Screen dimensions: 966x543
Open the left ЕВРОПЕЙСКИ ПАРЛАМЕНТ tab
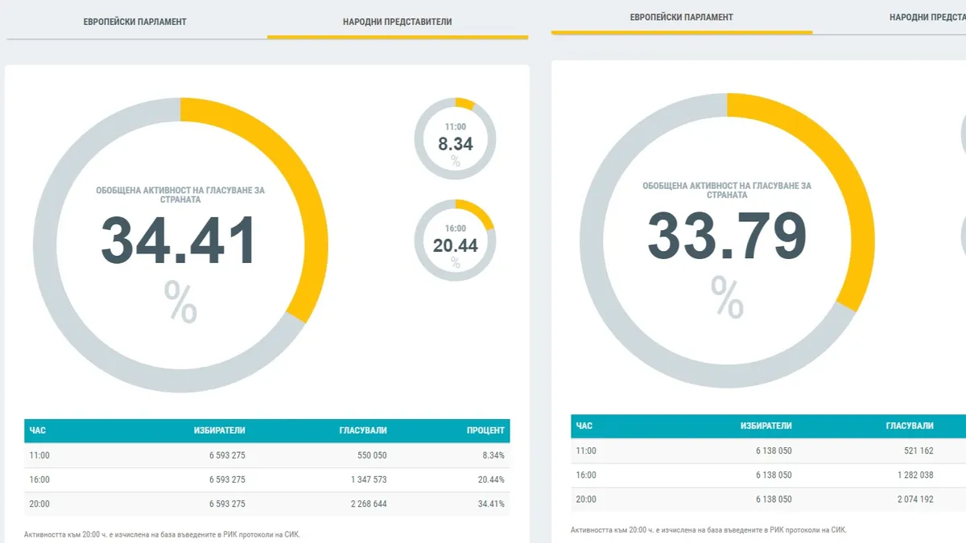135,22
